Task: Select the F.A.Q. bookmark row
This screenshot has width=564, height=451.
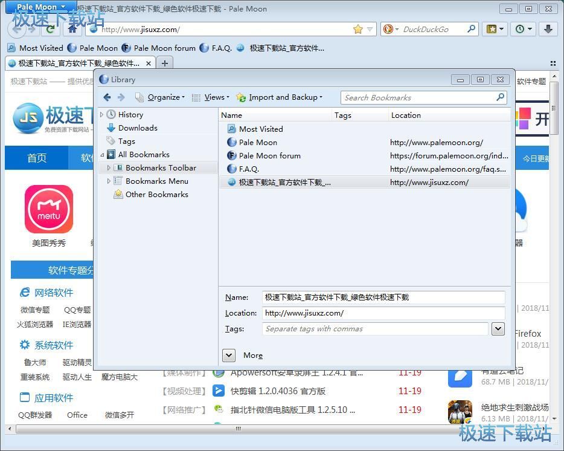Action: coord(364,169)
